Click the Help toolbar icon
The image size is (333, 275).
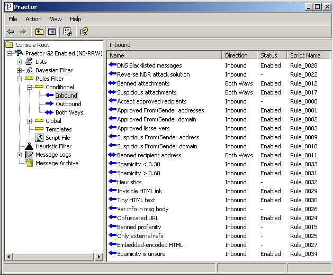(x=84, y=32)
